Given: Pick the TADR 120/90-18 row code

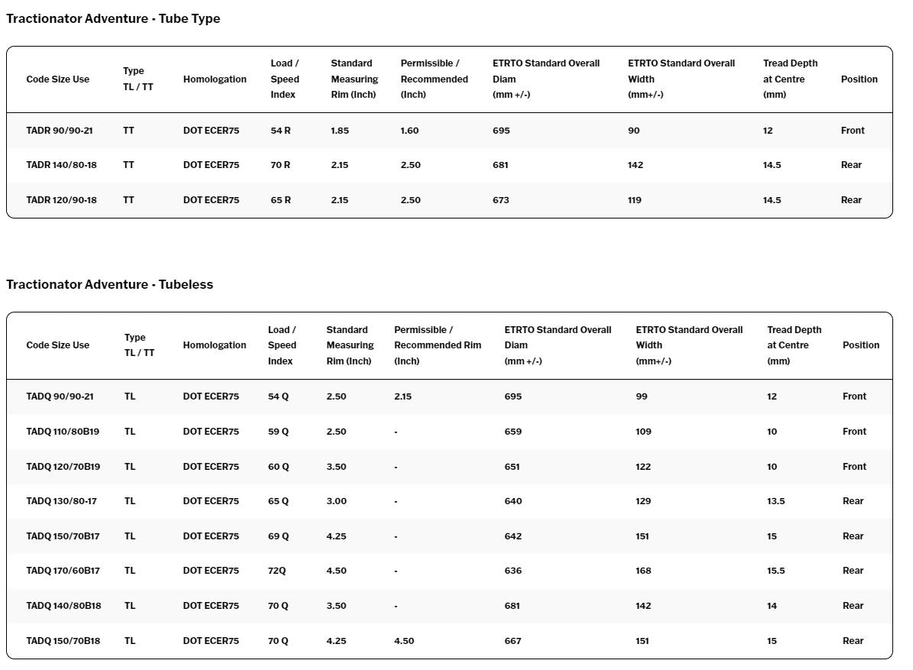Looking at the screenshot, I should pos(61,200).
